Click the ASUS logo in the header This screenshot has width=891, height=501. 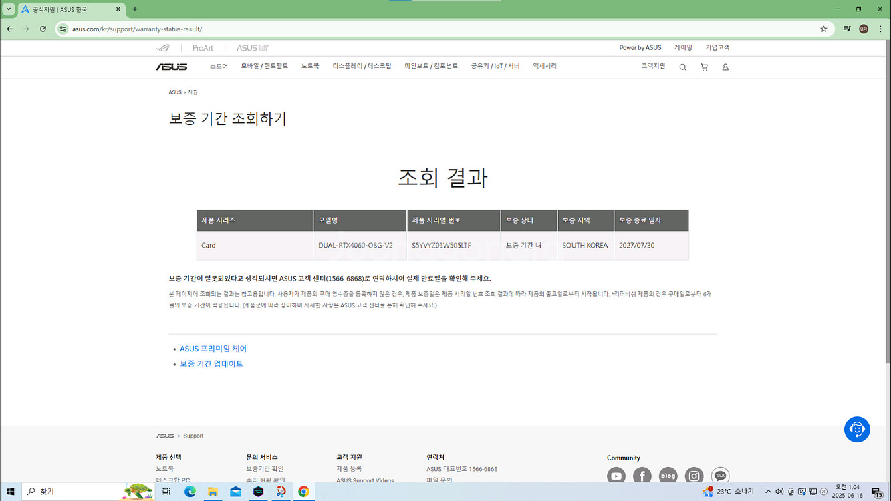(172, 67)
